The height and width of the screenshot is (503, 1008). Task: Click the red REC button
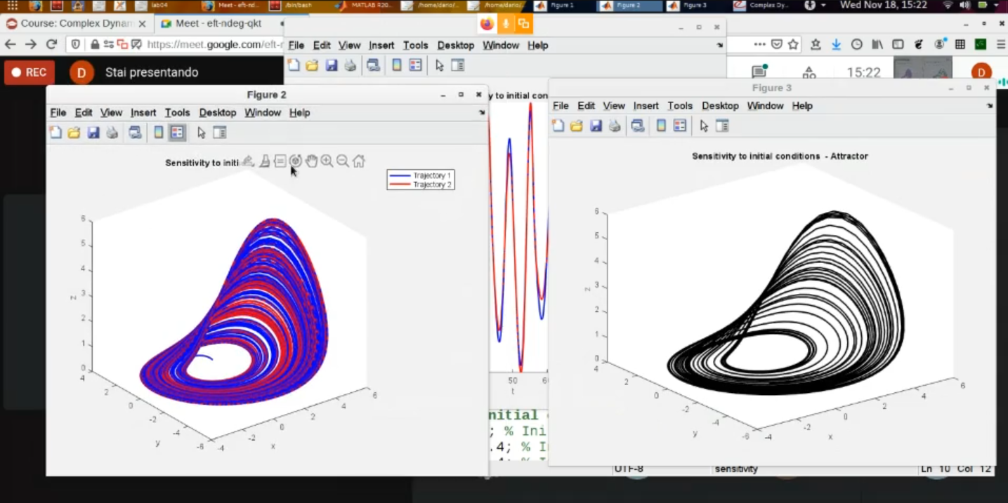29,72
